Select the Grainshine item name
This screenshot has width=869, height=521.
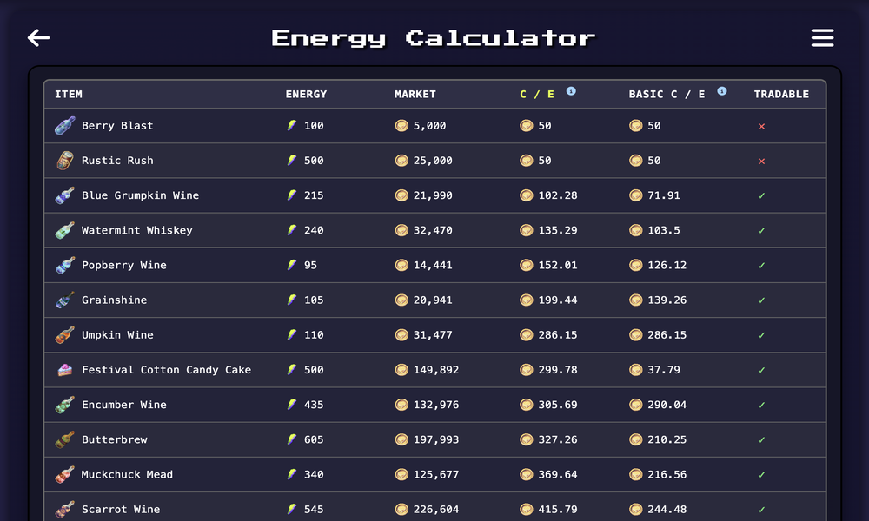[x=114, y=300]
